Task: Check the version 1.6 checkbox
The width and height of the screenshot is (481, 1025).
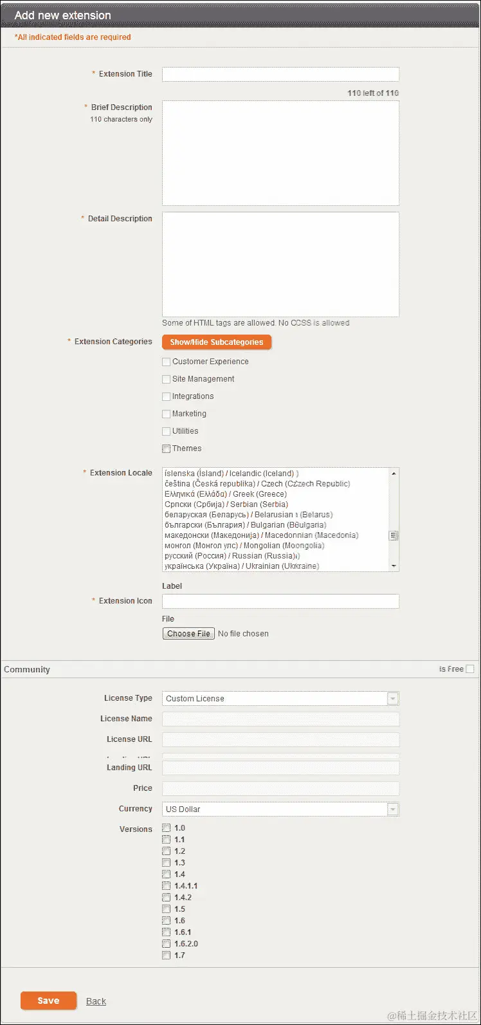Action: point(167,921)
